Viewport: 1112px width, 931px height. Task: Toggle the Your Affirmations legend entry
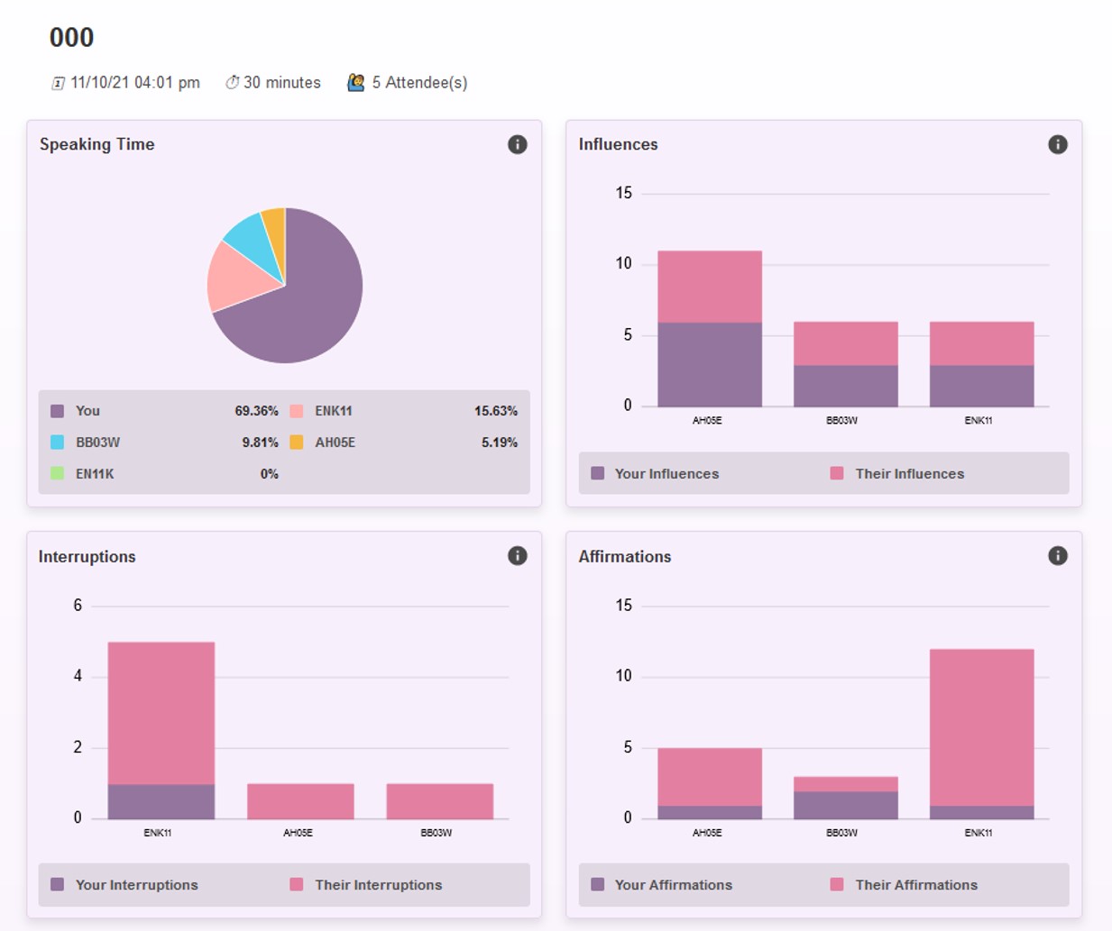coord(662,885)
